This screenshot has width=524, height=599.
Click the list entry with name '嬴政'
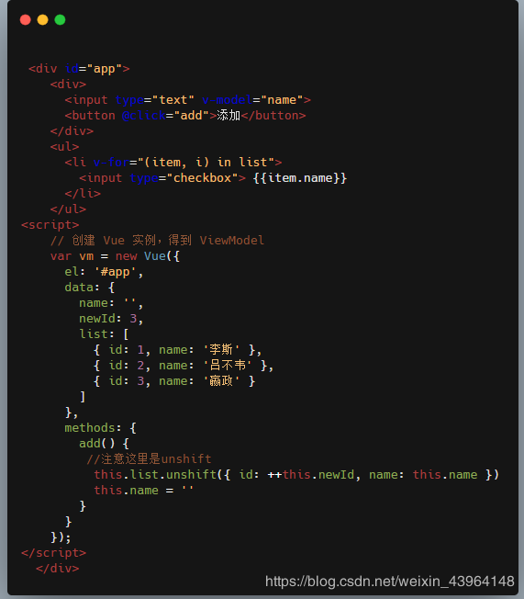(174, 381)
